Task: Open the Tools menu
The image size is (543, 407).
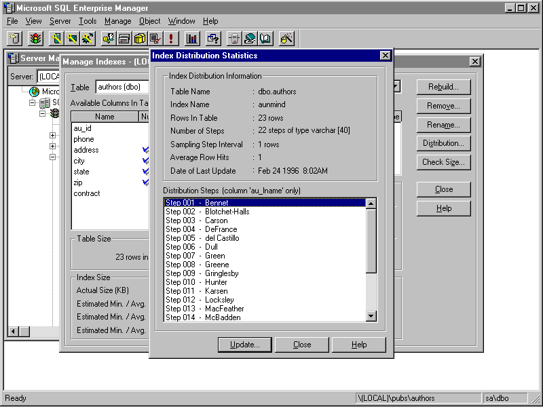Action: (87, 21)
